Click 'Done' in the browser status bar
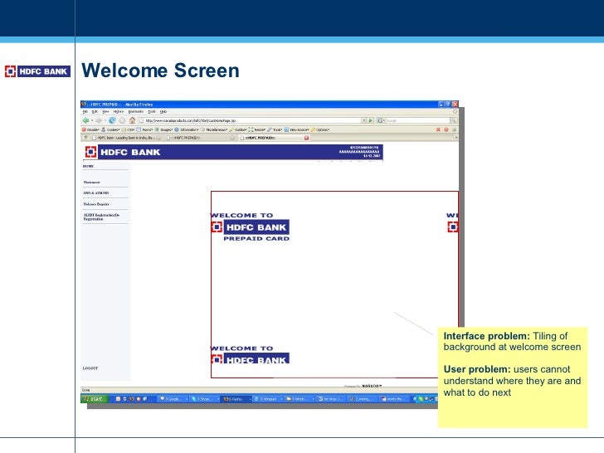604x453 pixels. [85, 390]
